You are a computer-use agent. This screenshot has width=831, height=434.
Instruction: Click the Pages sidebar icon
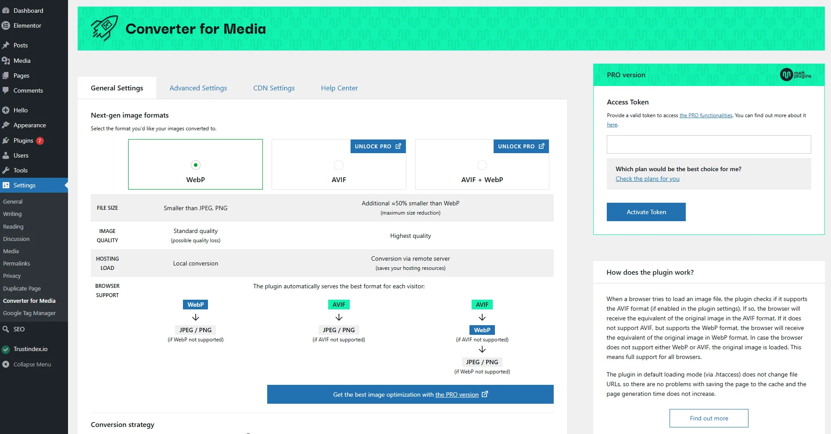click(6, 75)
